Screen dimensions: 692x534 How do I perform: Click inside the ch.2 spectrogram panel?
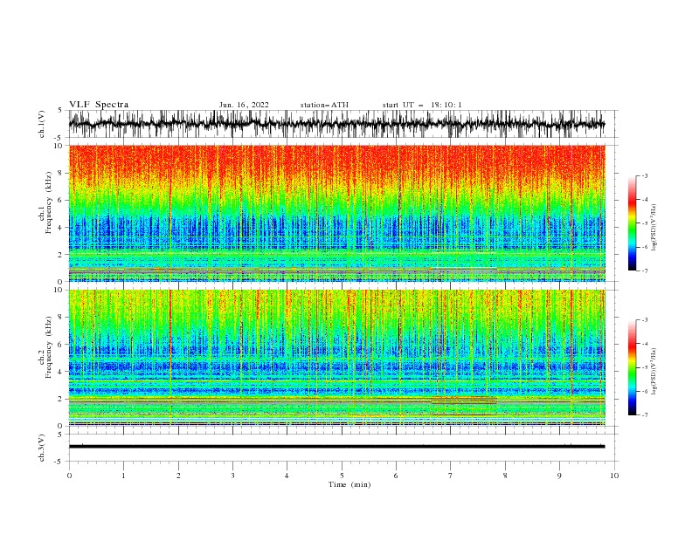[x=337, y=358]
